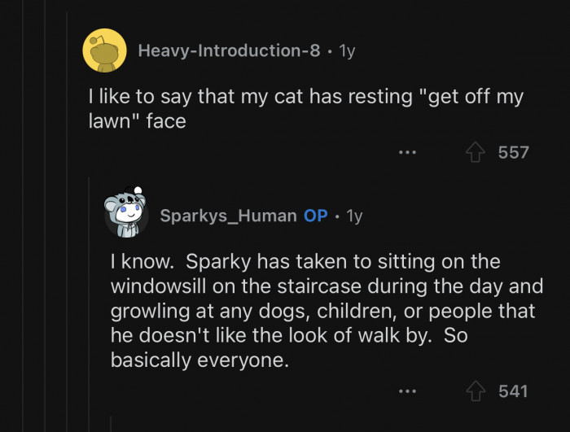Collapse the reply about Sparky growling
Image resolution: width=570 pixels, height=432 pixels.
pyautogui.click(x=326, y=311)
